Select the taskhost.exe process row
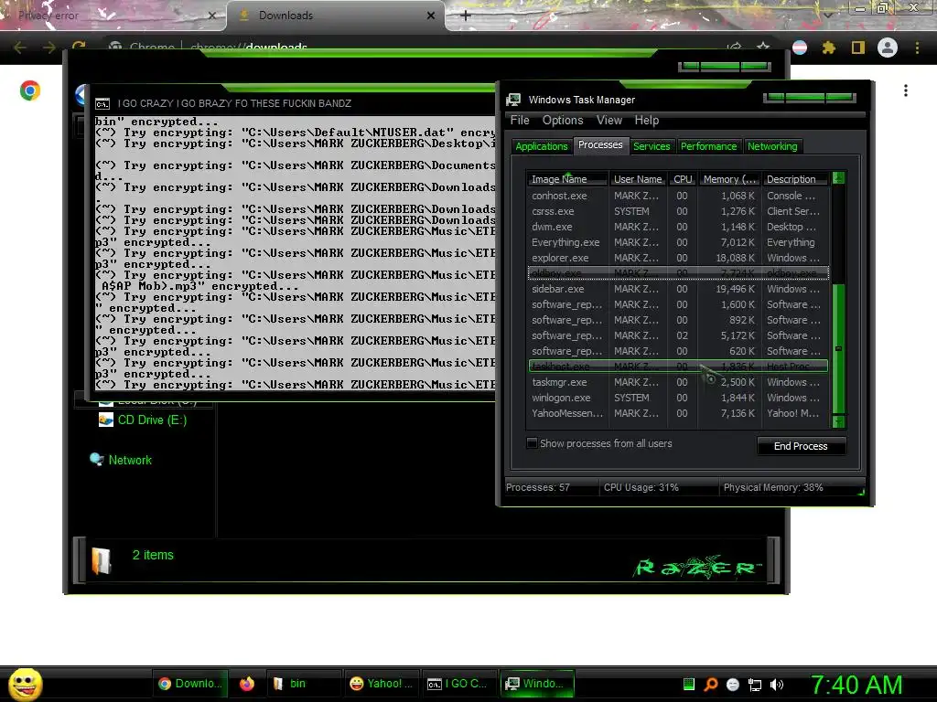This screenshot has height=702, width=937. (678, 366)
